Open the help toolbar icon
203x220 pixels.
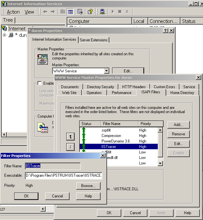90,12
